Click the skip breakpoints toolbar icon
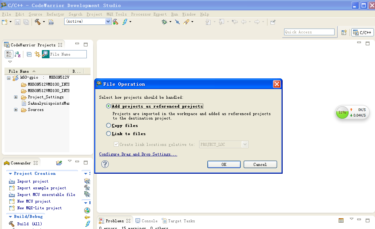Image resolution: width=375 pixels, height=229 pixels. pyautogui.click(x=177, y=22)
